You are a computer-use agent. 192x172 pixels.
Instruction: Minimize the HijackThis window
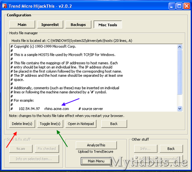pyautogui.click(x=172, y=6)
